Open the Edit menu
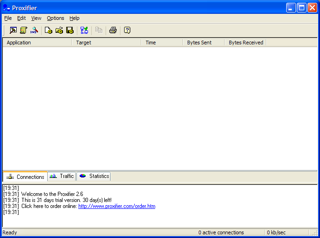Screen dimensions: 320x238 pyautogui.click(x=21, y=18)
